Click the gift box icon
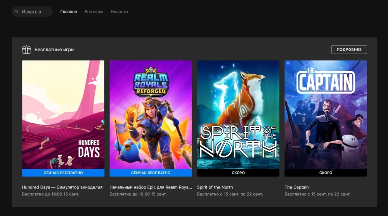 pyautogui.click(x=26, y=50)
